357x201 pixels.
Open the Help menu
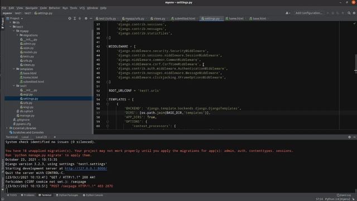103,8
